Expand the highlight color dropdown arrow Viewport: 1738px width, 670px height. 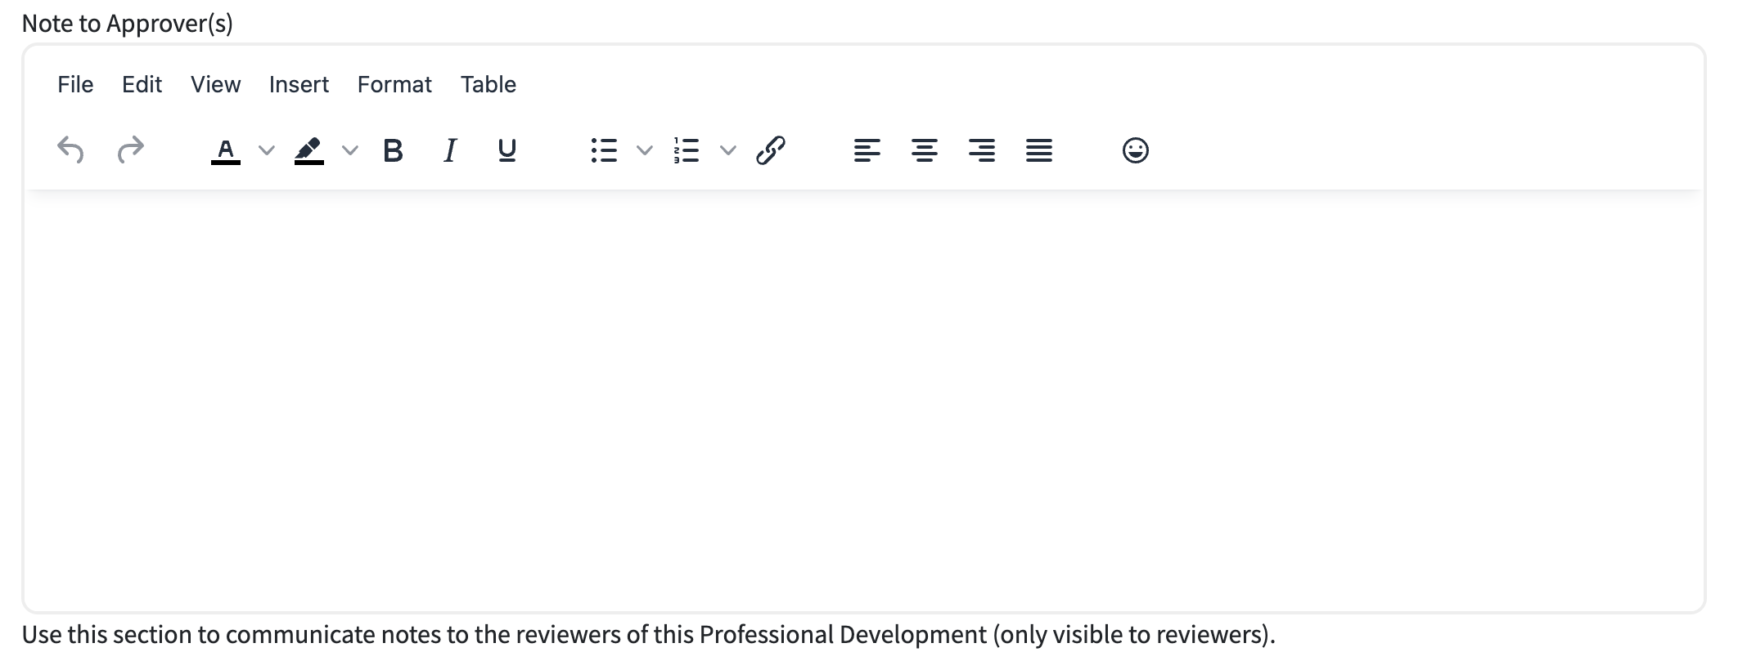349,150
